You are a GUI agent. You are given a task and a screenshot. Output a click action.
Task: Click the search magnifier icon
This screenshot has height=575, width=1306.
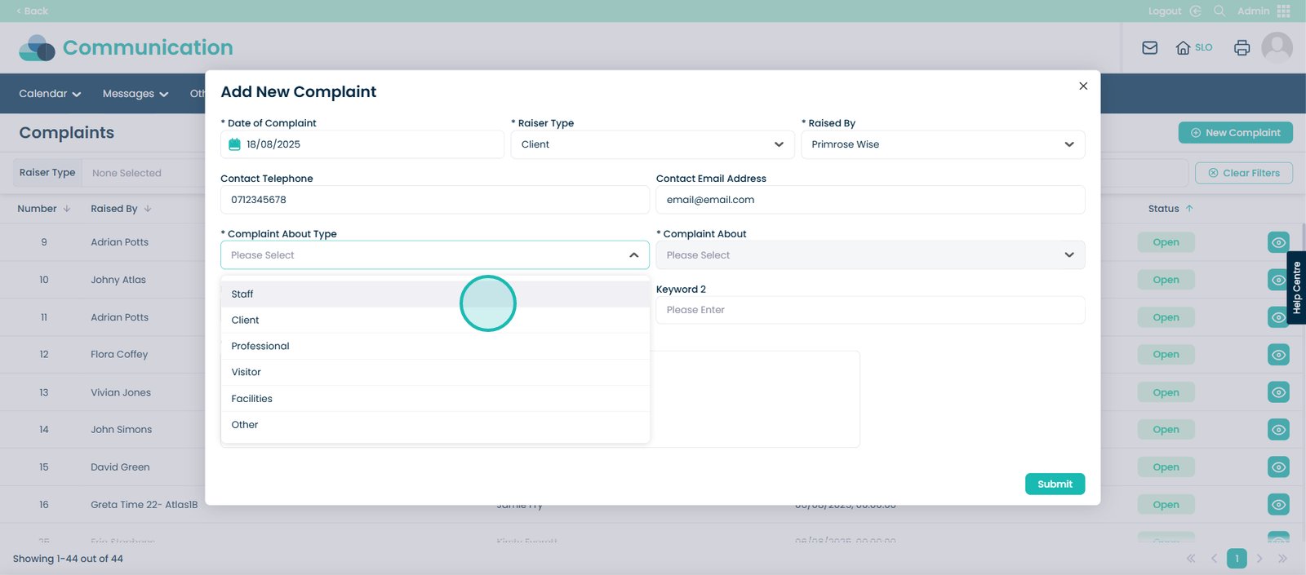1219,11
